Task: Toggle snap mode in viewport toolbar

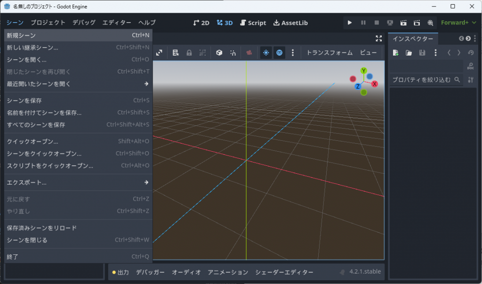Action: (x=233, y=53)
